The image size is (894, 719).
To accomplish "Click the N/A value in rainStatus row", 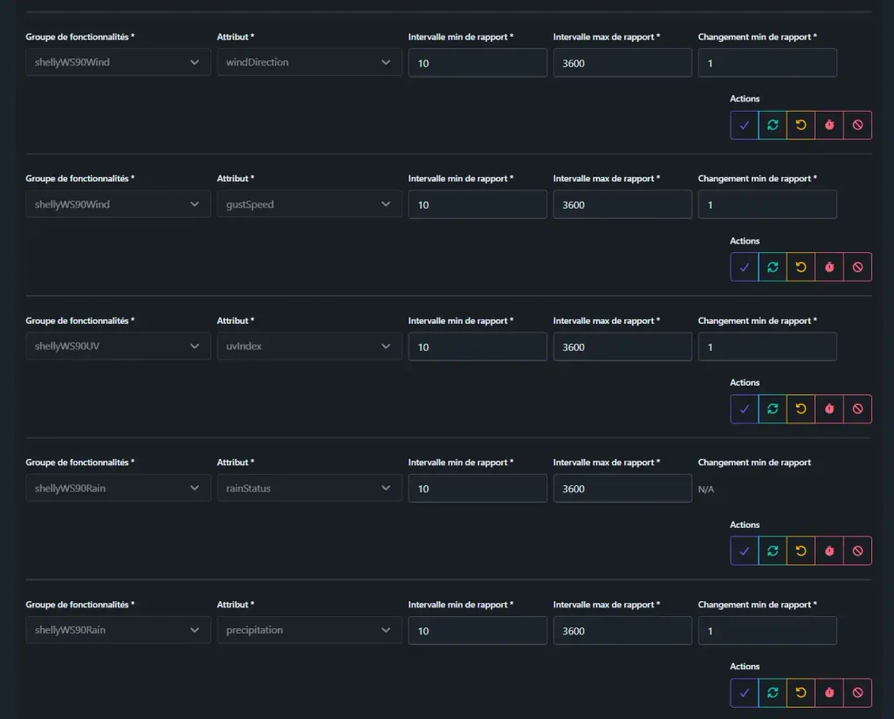I will click(705, 489).
